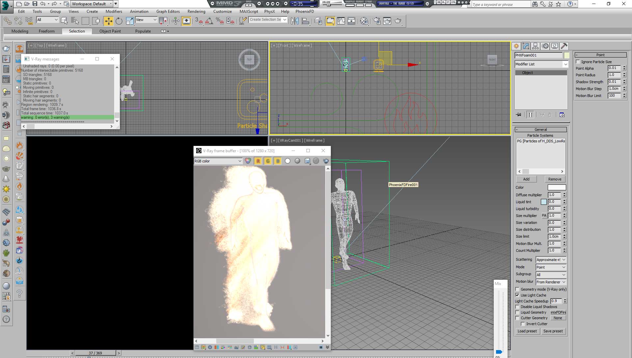Enable Ignore Particle Size checkbox
Screen dimensions: 632x358
tap(578, 62)
